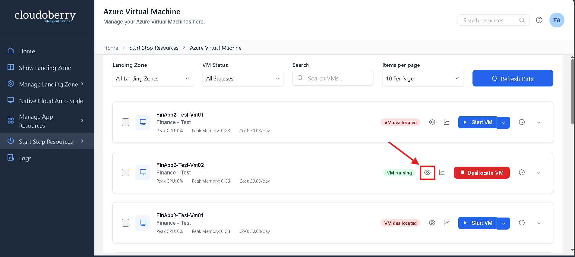
Task: Start VM FinApp3-Test-Vm01
Action: coord(477,223)
